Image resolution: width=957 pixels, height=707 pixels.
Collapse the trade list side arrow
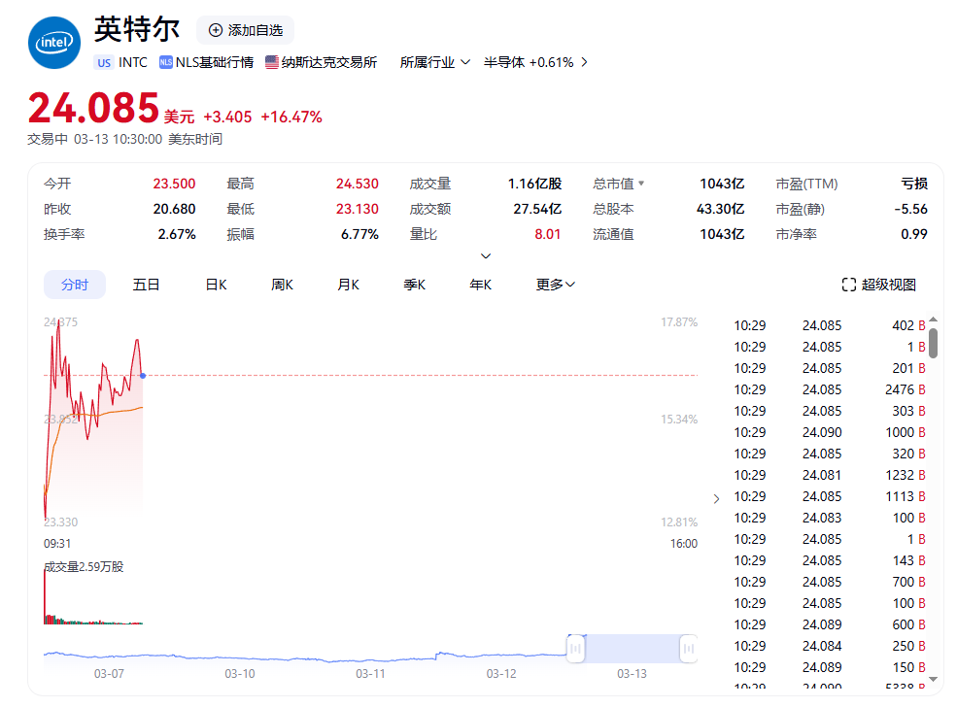coord(716,499)
